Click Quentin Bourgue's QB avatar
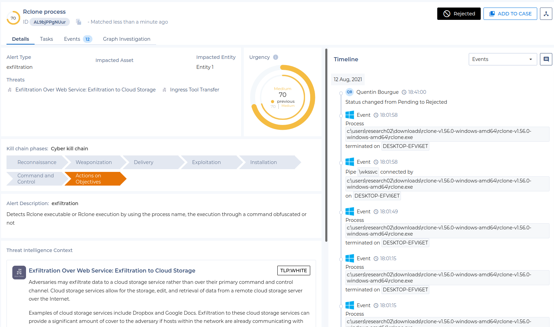554x327 pixels. click(349, 92)
